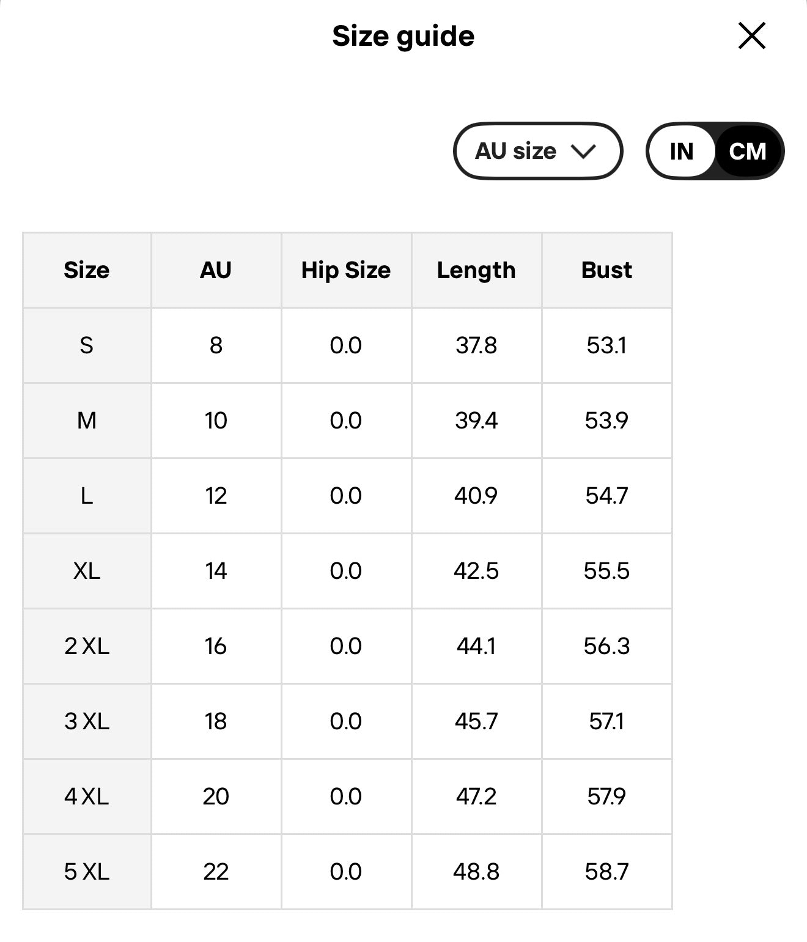Click the 45.7 length cell
Image resolution: width=807 pixels, height=942 pixels.
[476, 721]
